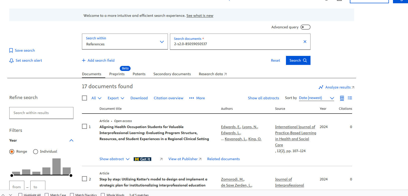This screenshot has width=408, height=196.
Task: Open the More options ellipsis menu
Action: (x=191, y=98)
